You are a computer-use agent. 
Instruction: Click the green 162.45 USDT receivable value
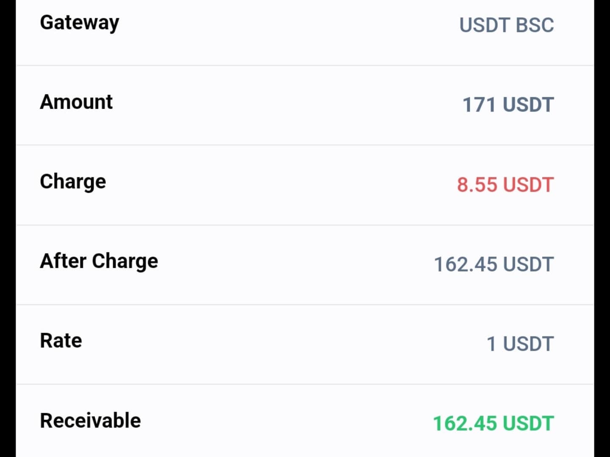(494, 423)
